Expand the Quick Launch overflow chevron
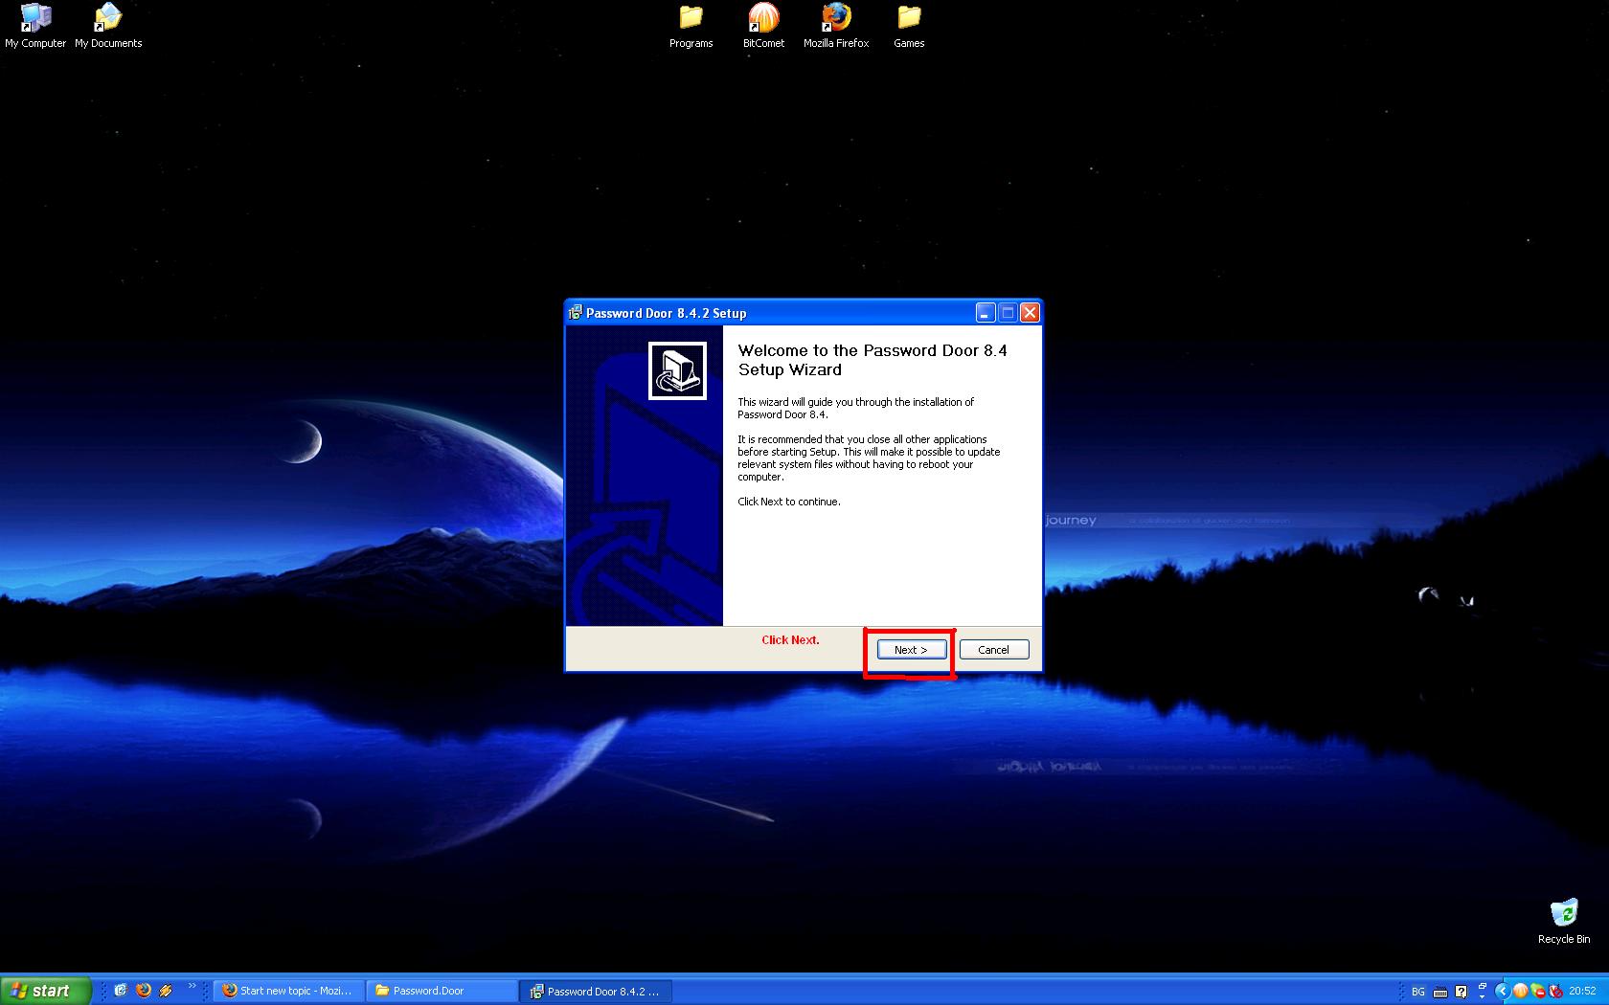Image resolution: width=1609 pixels, height=1005 pixels. [x=192, y=986]
